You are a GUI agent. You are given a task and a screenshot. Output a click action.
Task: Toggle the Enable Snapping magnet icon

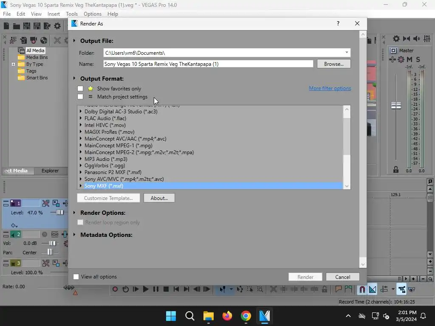[362, 289]
